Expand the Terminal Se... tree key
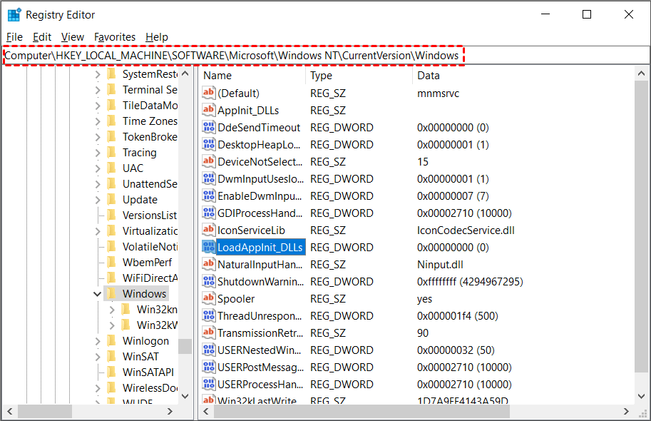 (x=98, y=90)
